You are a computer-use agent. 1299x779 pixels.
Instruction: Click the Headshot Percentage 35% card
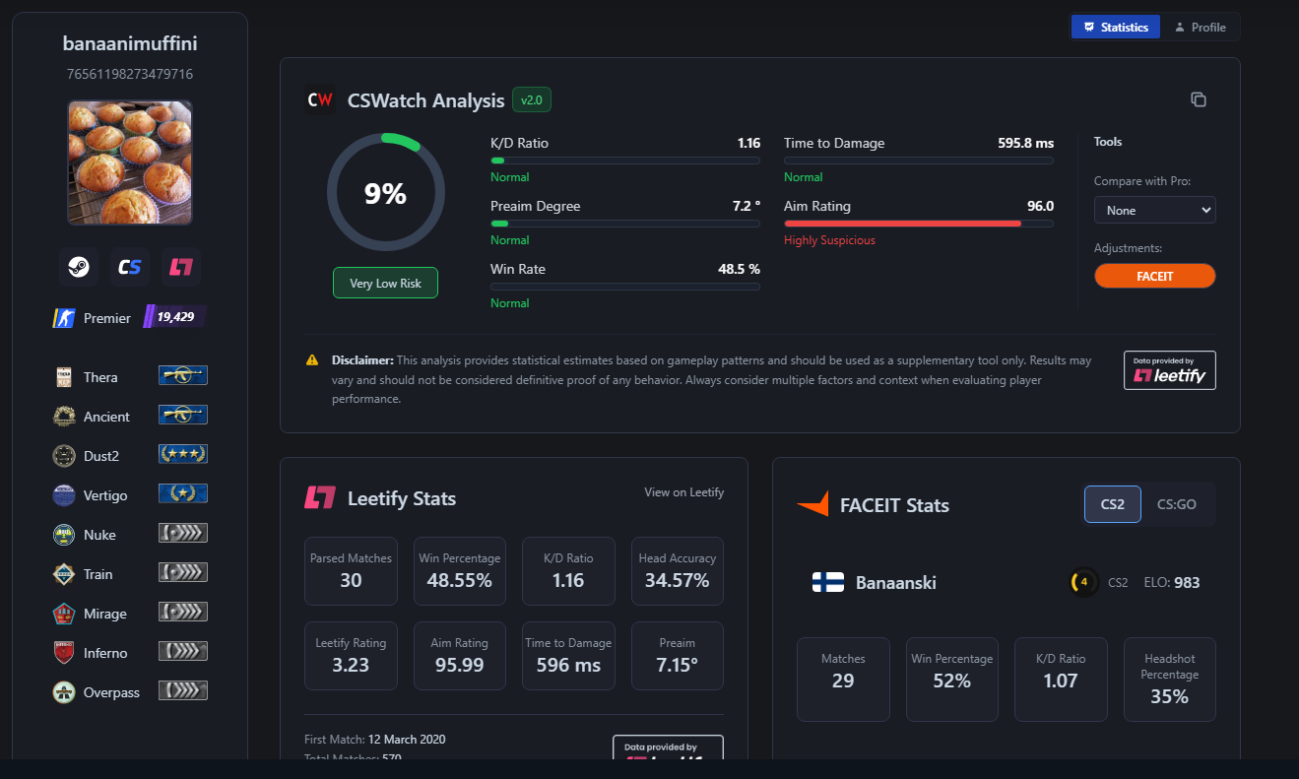point(1170,680)
